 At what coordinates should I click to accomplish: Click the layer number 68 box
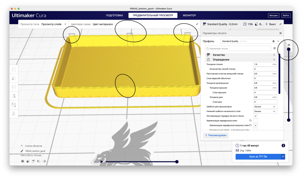(288, 45)
